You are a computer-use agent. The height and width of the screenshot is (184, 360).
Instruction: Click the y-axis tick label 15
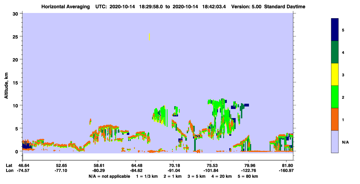point(16,82)
